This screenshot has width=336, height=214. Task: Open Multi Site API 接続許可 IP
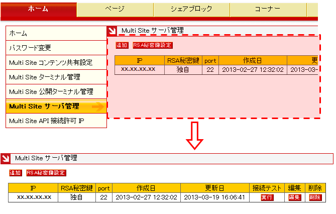coord(56,121)
